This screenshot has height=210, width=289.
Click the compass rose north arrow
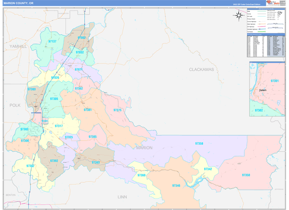tap(238, 15)
